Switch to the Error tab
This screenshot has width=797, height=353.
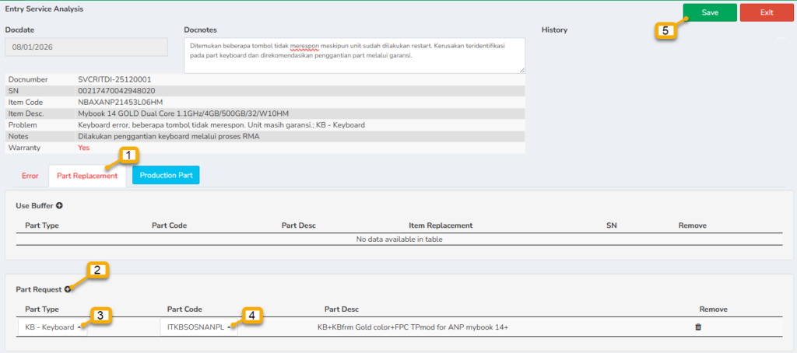30,176
